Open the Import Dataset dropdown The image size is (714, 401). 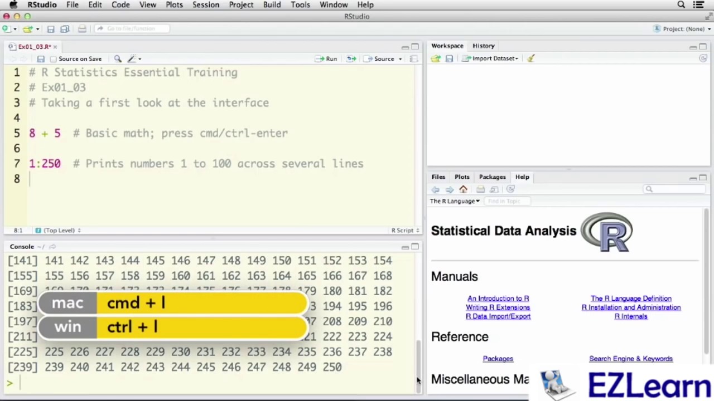coord(490,58)
